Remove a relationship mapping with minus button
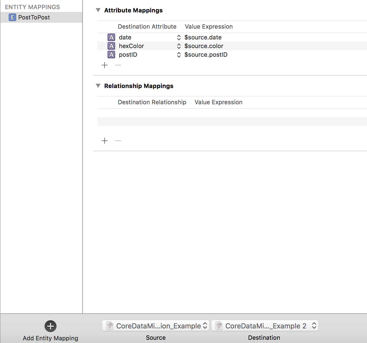 tap(118, 141)
